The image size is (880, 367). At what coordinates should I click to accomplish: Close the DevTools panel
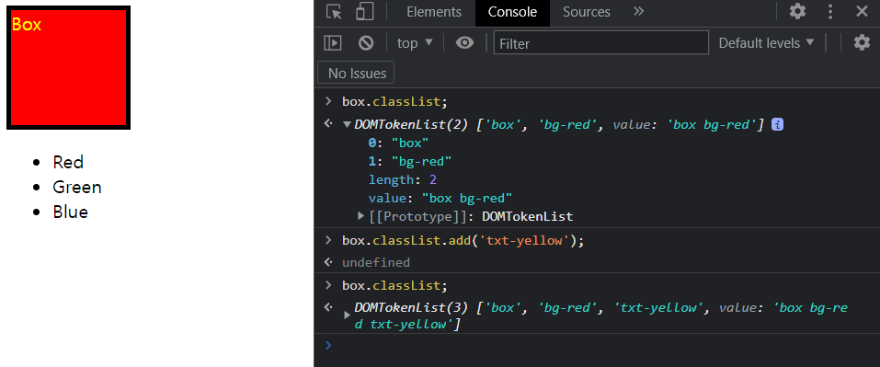pos(862,12)
